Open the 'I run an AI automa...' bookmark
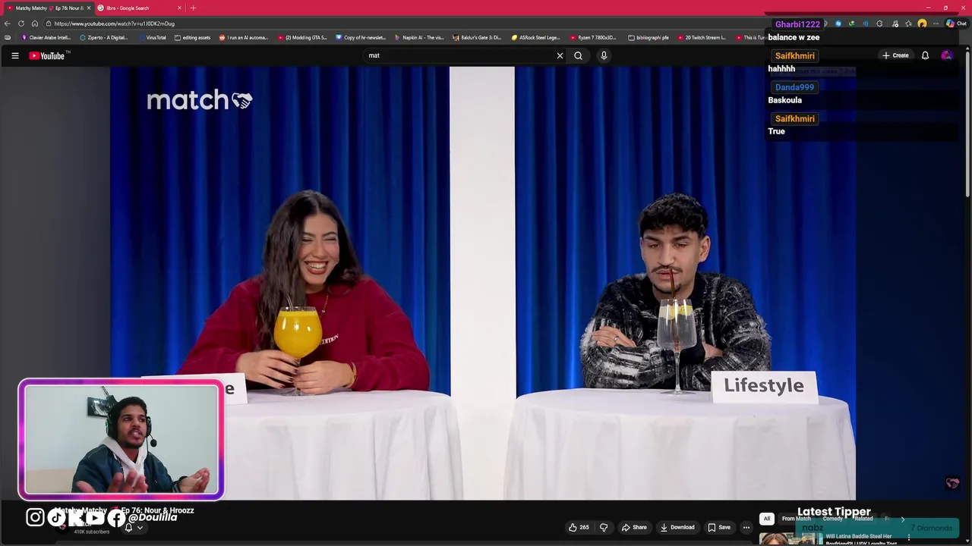This screenshot has width=972, height=546. click(x=244, y=37)
